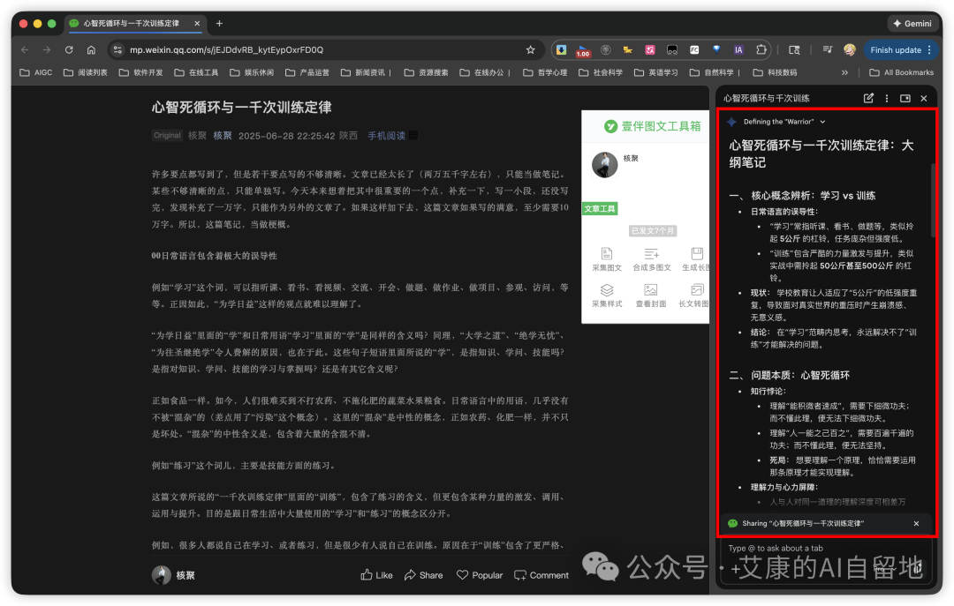The width and height of the screenshot is (954, 606).
Task: Open the 资源搜索 bookmarks folder
Action: click(x=426, y=72)
